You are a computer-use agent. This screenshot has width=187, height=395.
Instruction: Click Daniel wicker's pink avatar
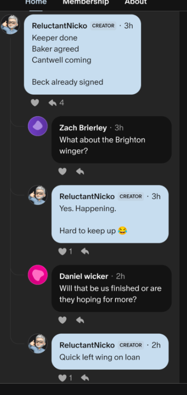[x=37, y=275]
